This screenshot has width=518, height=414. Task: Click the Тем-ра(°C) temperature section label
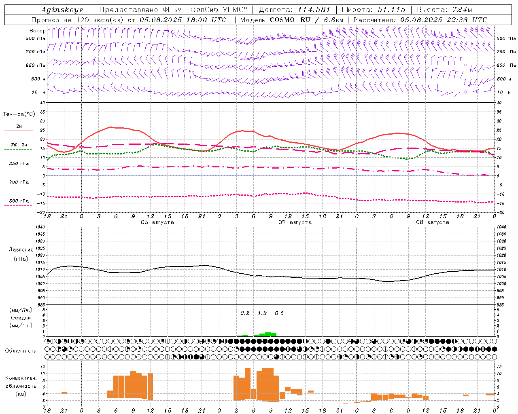point(19,114)
